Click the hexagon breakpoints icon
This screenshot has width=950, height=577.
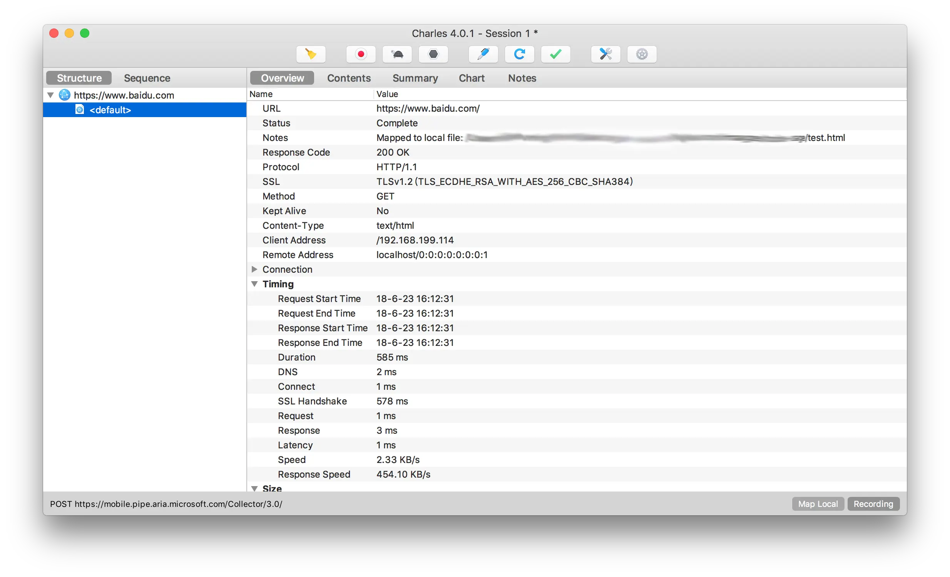(x=433, y=54)
